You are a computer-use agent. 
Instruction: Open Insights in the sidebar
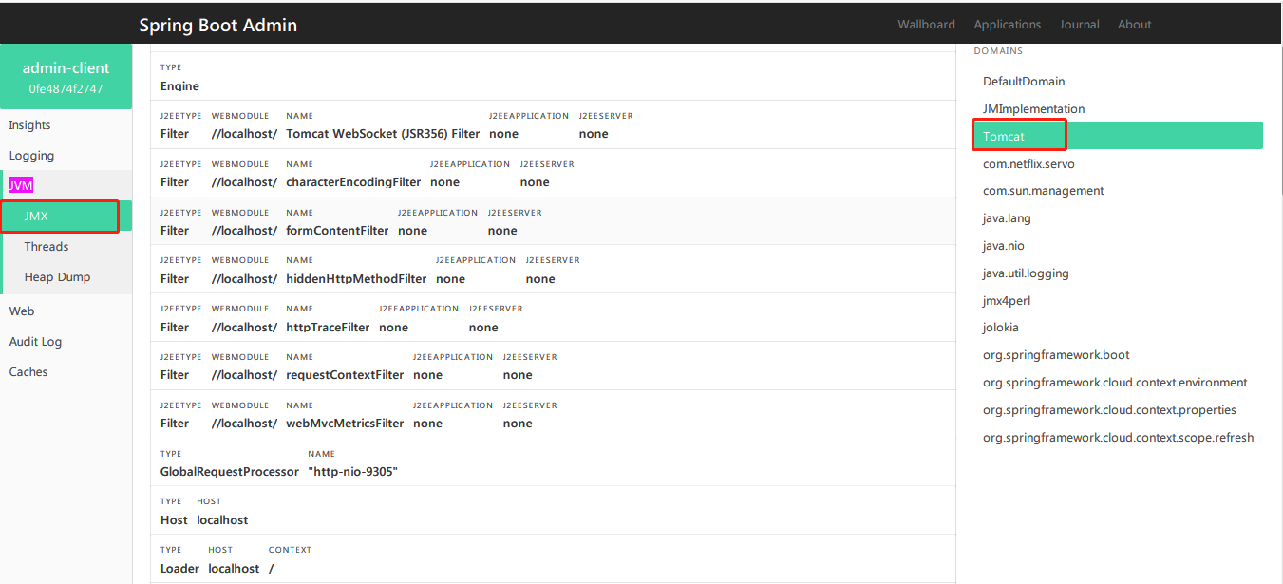click(x=29, y=125)
